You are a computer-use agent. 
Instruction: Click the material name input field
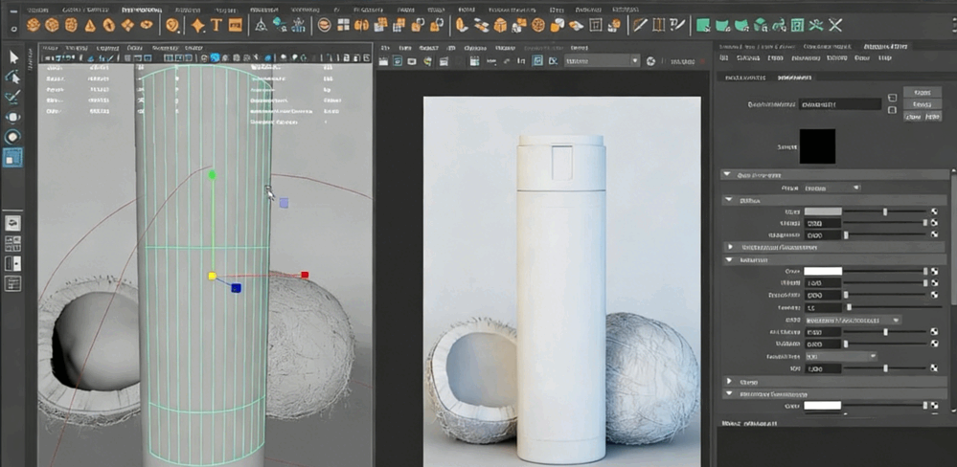pos(838,103)
